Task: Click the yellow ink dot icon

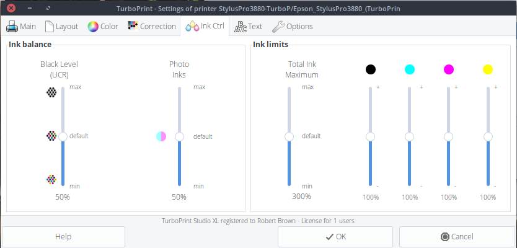Action: click(x=488, y=69)
